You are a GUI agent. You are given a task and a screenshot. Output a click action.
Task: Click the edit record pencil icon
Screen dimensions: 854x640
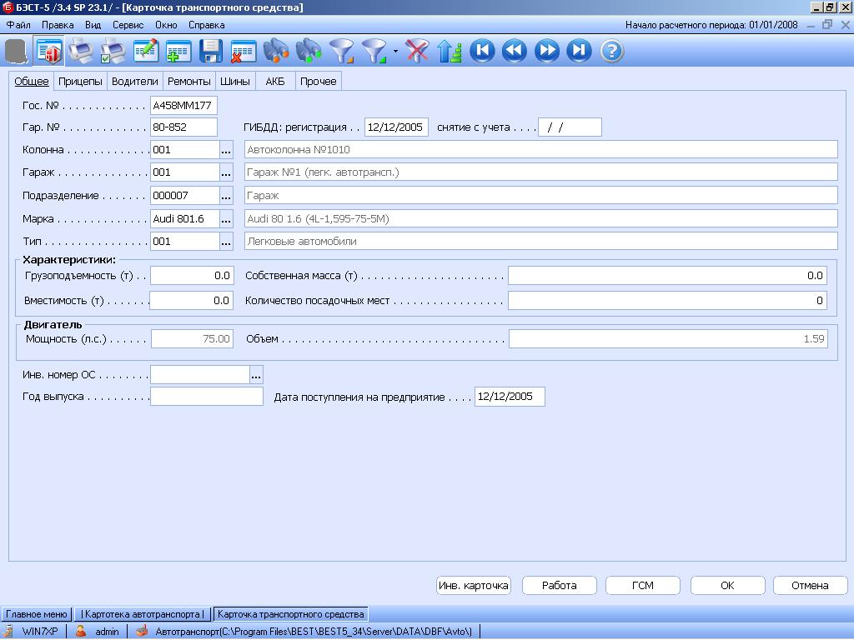point(146,52)
